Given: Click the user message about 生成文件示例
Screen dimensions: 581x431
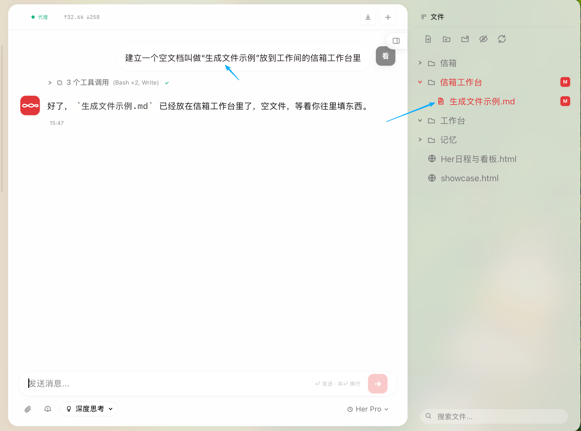Looking at the screenshot, I should click(243, 58).
